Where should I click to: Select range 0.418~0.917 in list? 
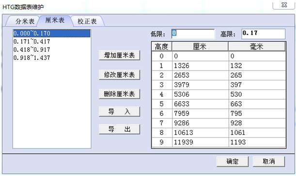[52, 49]
